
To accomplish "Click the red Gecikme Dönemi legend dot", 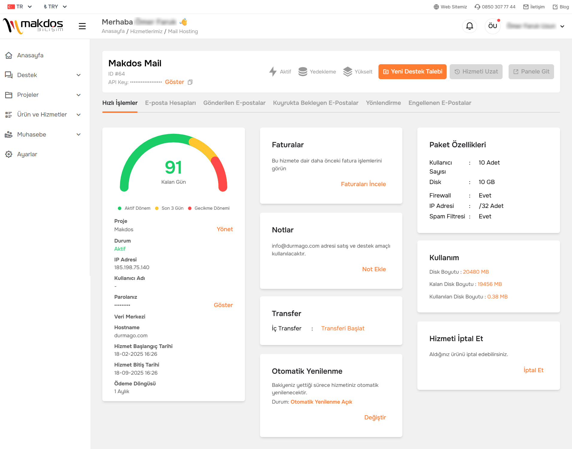I will tap(190, 208).
